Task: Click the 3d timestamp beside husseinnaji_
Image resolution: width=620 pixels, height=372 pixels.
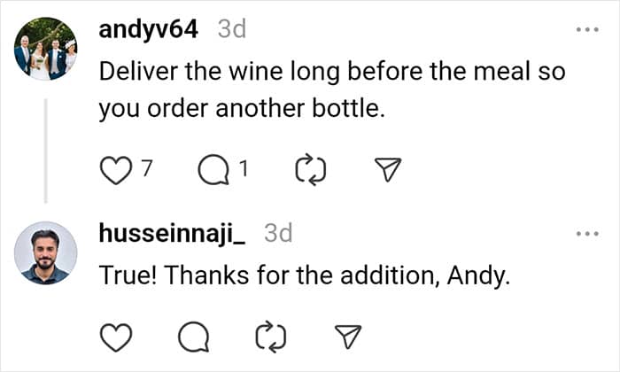Action: (x=278, y=234)
